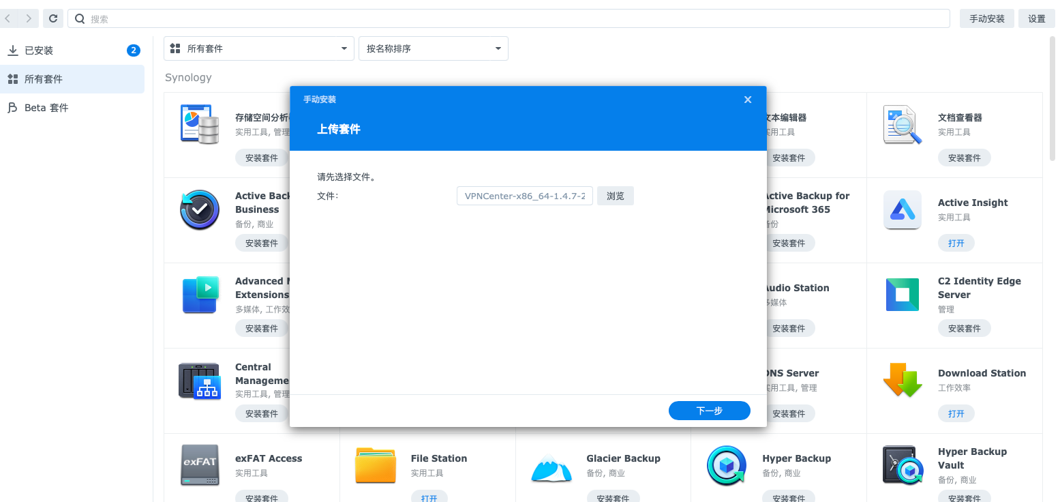Open the 按名称排序 sort dropdown
Viewport: 1060px width, 502px height.
pos(434,48)
